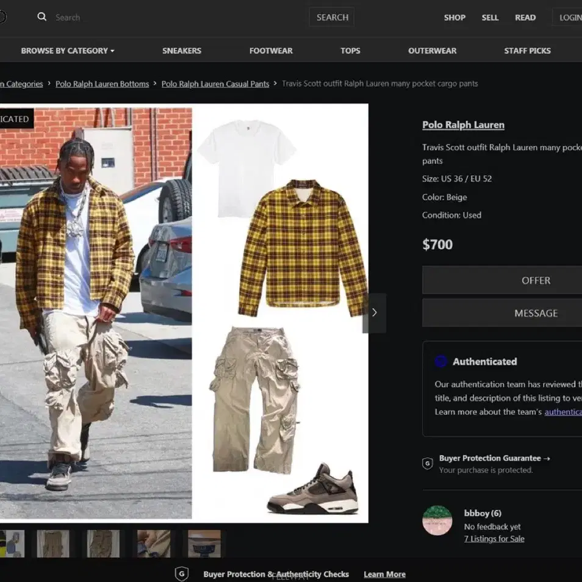Follow Polo Ralph Lauren Bottoms breadcrumb
Image resolution: width=582 pixels, height=582 pixels.
click(102, 84)
